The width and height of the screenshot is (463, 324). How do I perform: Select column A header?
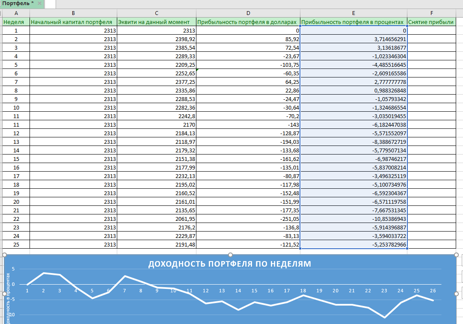(16, 13)
